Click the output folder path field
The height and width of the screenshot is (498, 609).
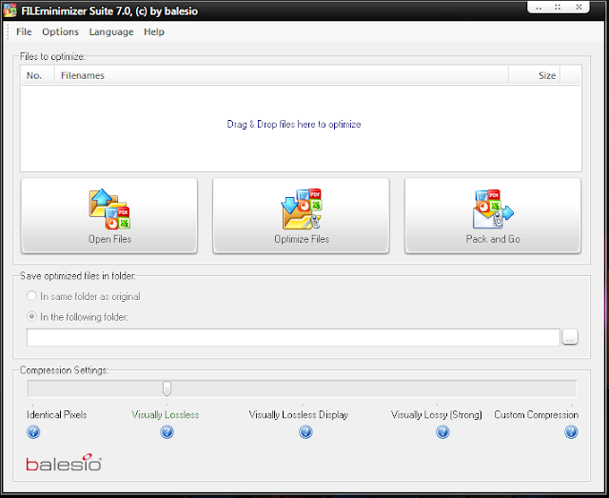[293, 337]
